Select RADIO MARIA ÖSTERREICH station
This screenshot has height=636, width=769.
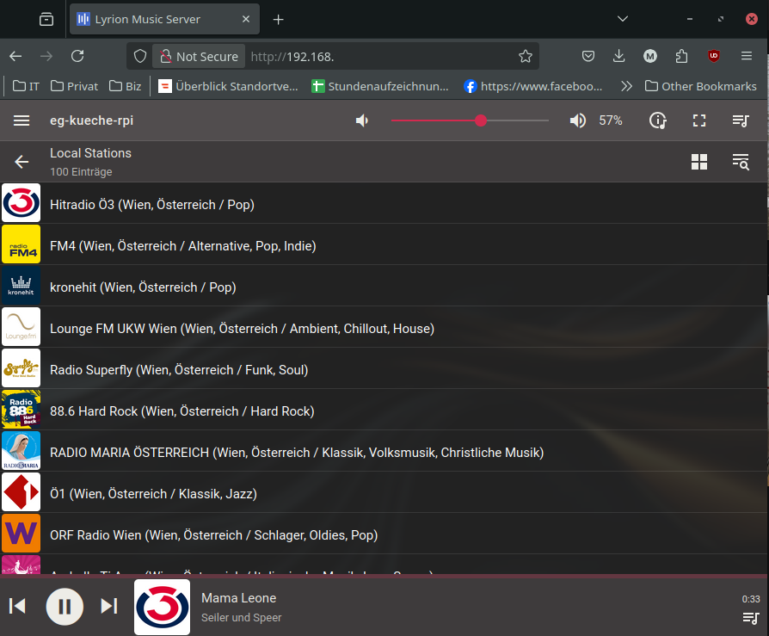pos(384,451)
